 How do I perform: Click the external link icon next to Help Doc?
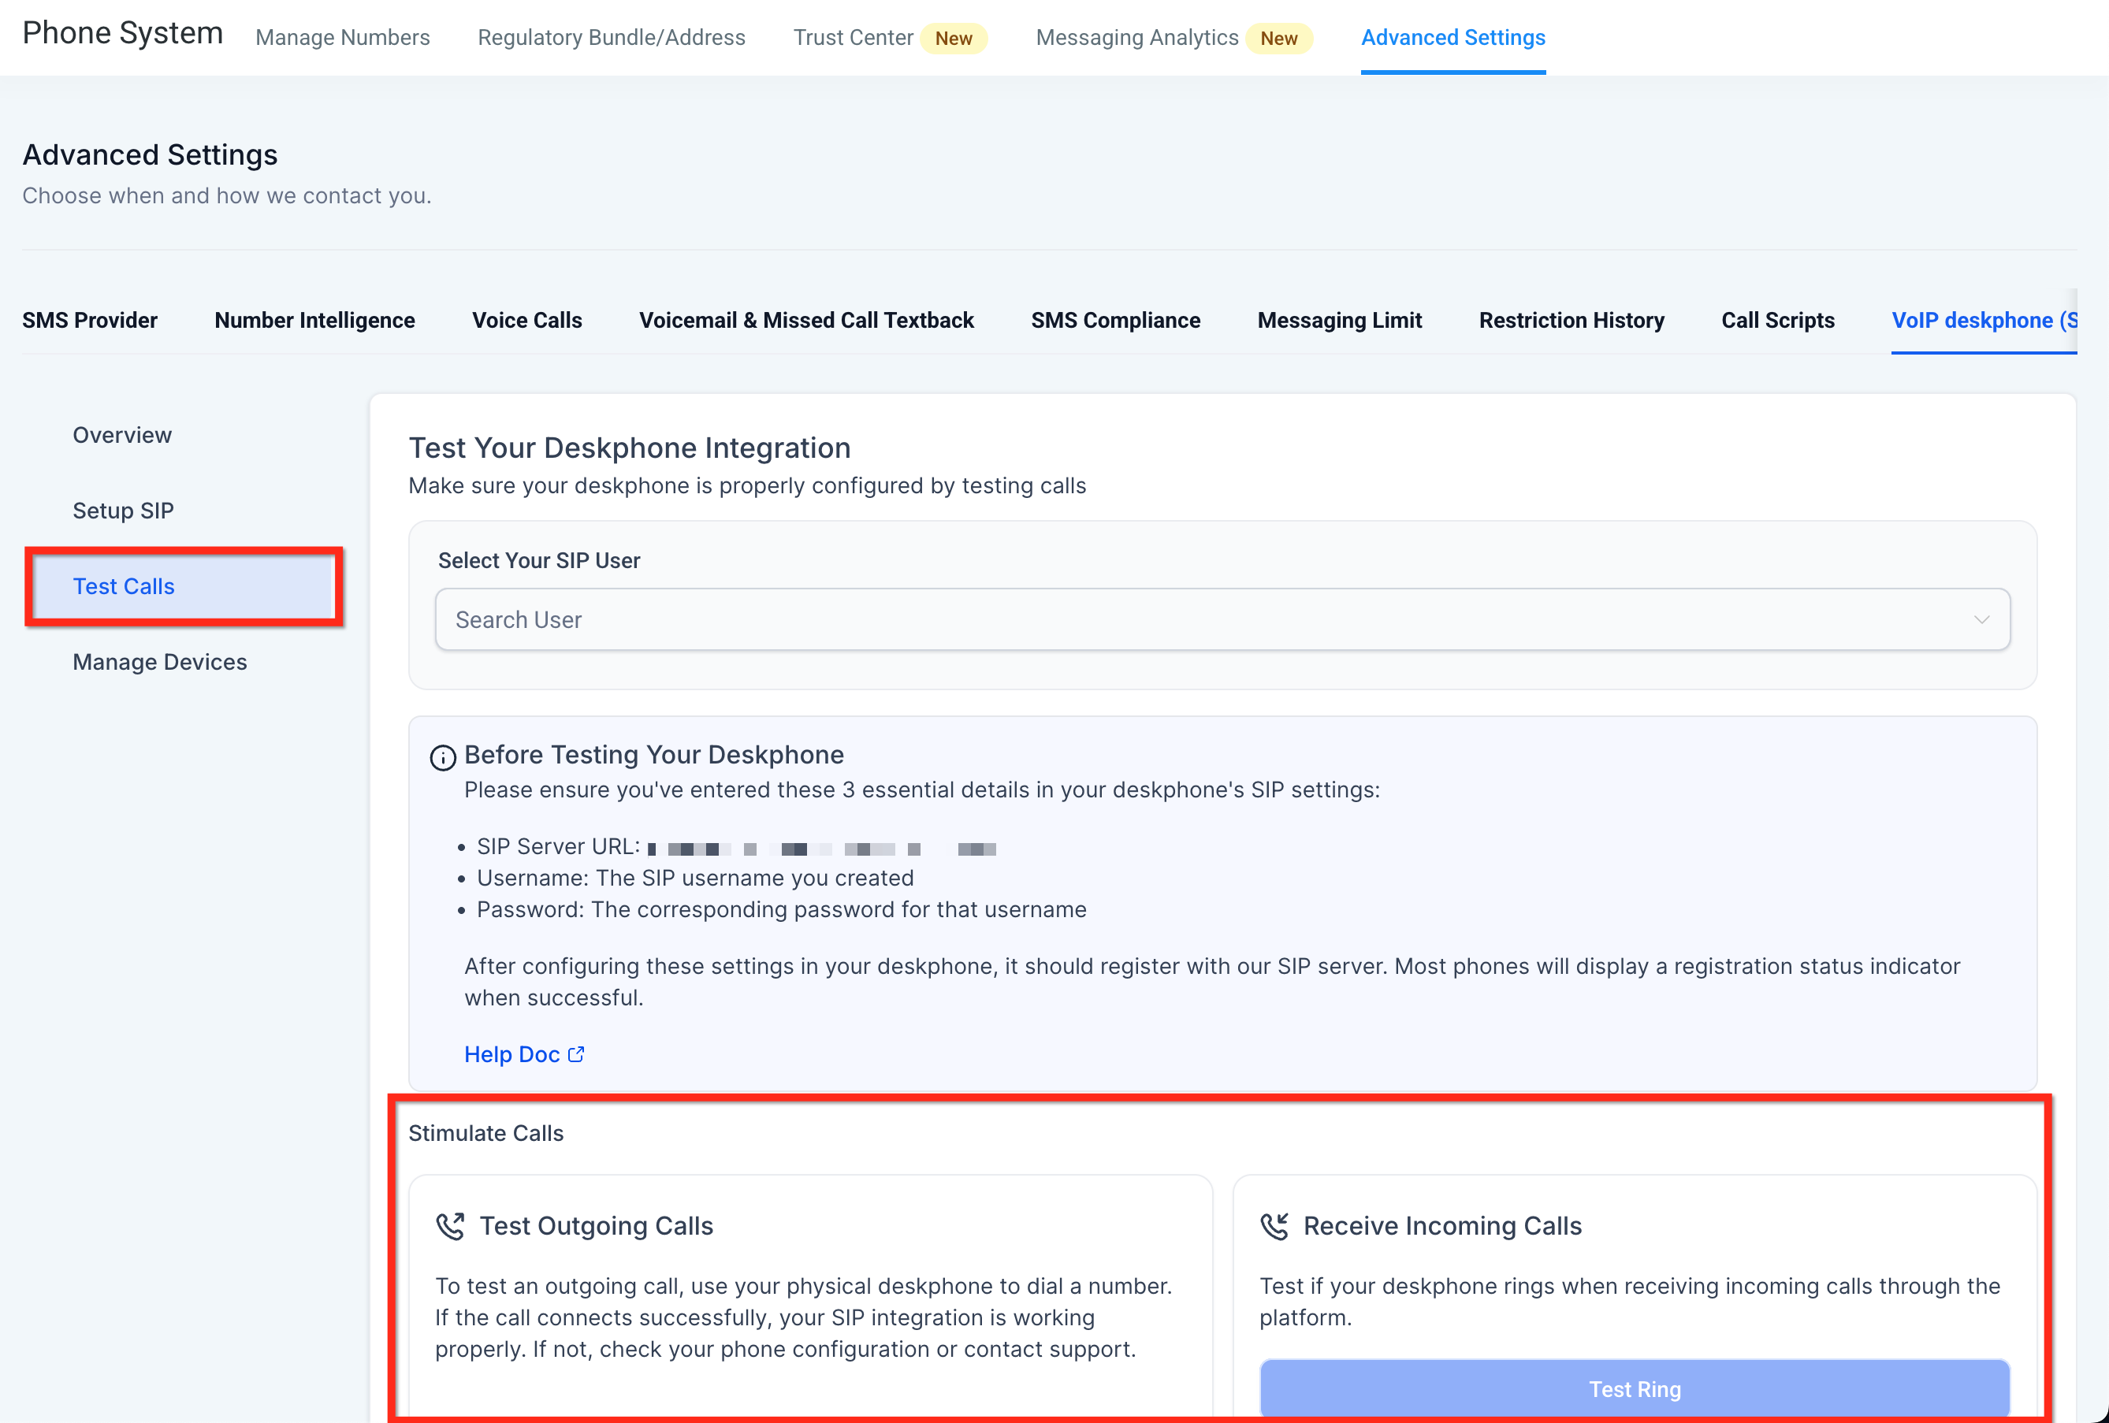point(576,1054)
